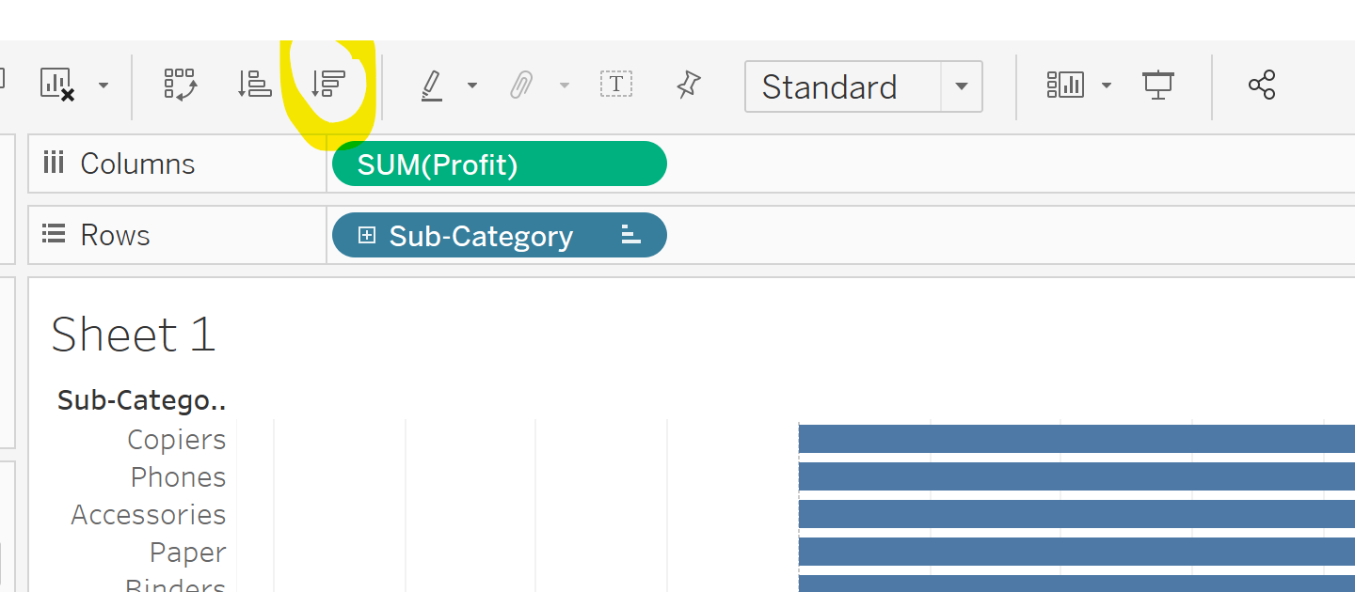Image resolution: width=1355 pixels, height=592 pixels.
Task: Swap rows and columns
Action: point(180,85)
